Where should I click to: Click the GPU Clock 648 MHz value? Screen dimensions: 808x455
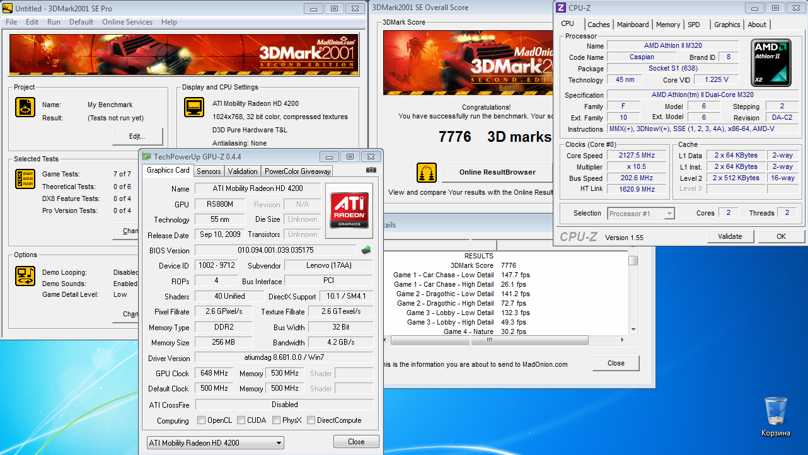[x=215, y=373]
